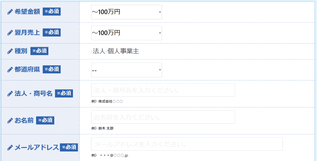Viewport: 317px width, 161px height.
Task: Click the 必須 badge next to 都道府県
Action: pyautogui.click(x=52, y=69)
